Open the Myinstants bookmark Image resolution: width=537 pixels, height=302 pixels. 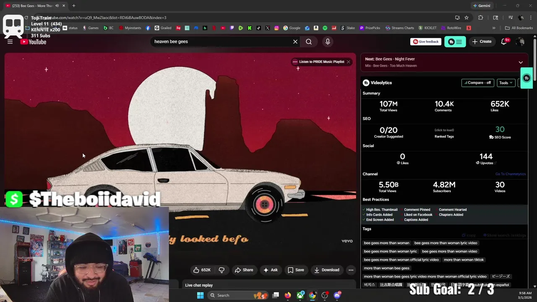[130, 28]
